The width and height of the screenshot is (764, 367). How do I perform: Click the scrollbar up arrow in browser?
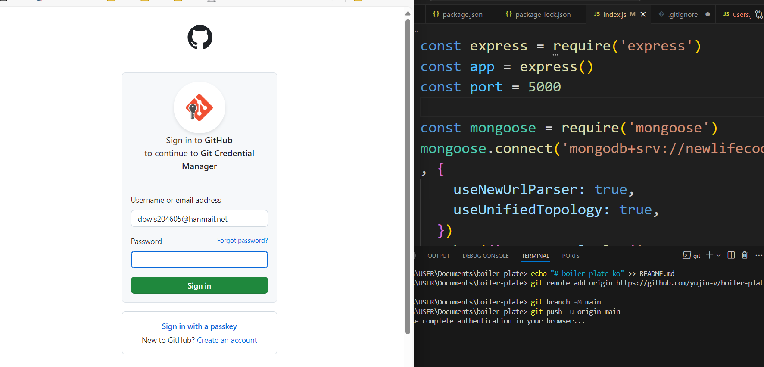click(x=408, y=13)
